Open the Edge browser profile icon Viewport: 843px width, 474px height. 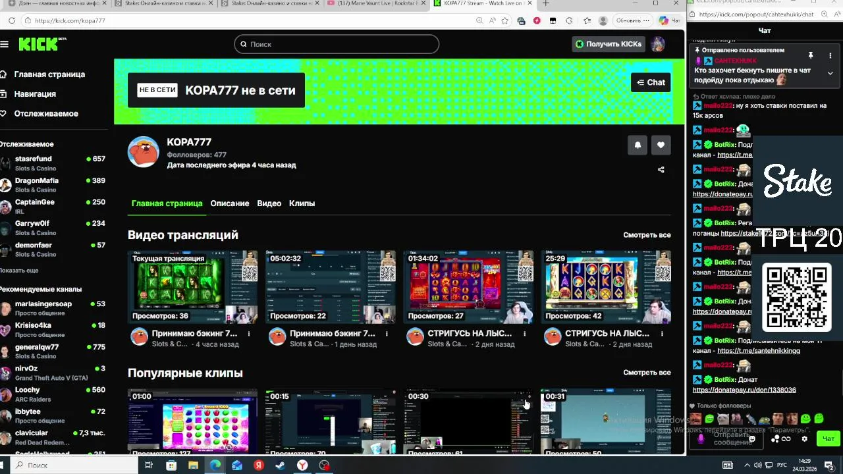coord(603,20)
